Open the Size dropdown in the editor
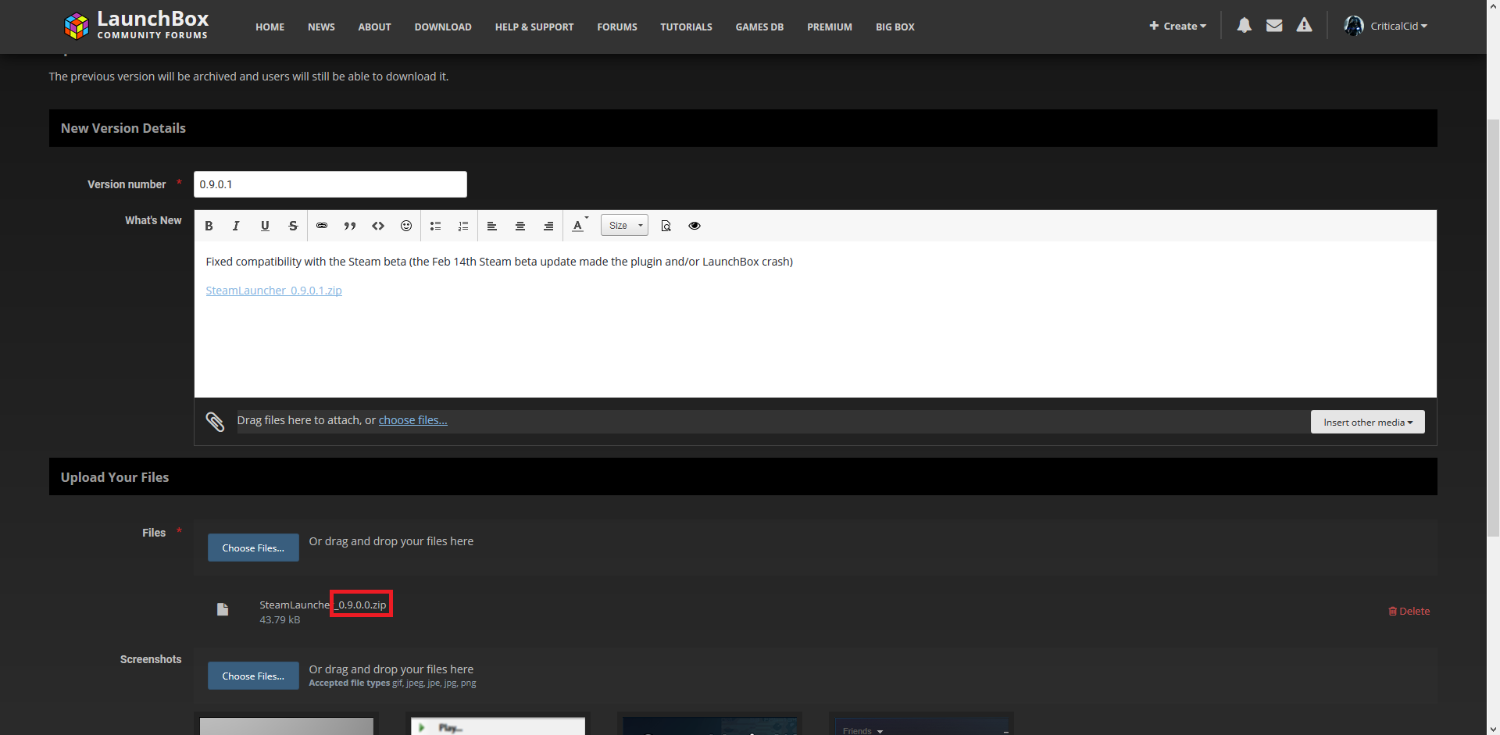 coord(624,226)
